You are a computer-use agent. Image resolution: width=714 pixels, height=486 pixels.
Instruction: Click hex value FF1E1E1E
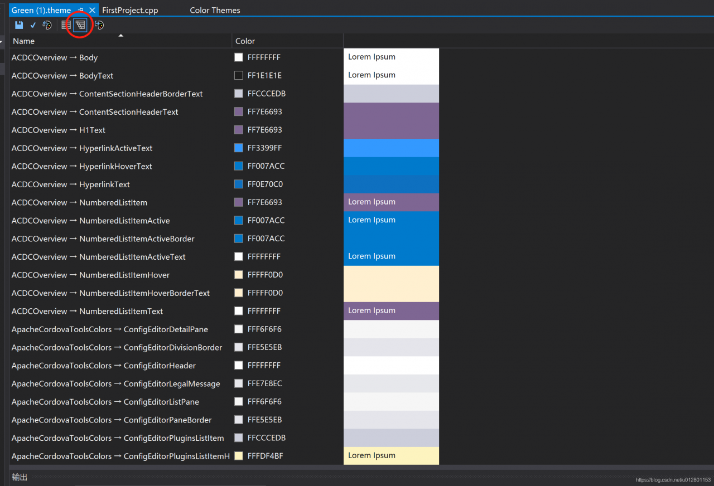coord(264,75)
